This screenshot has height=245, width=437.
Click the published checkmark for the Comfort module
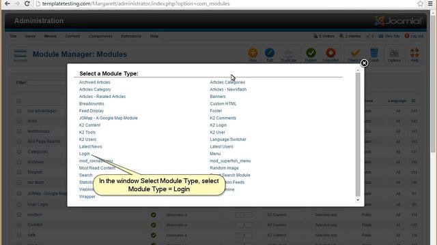tap(153, 225)
